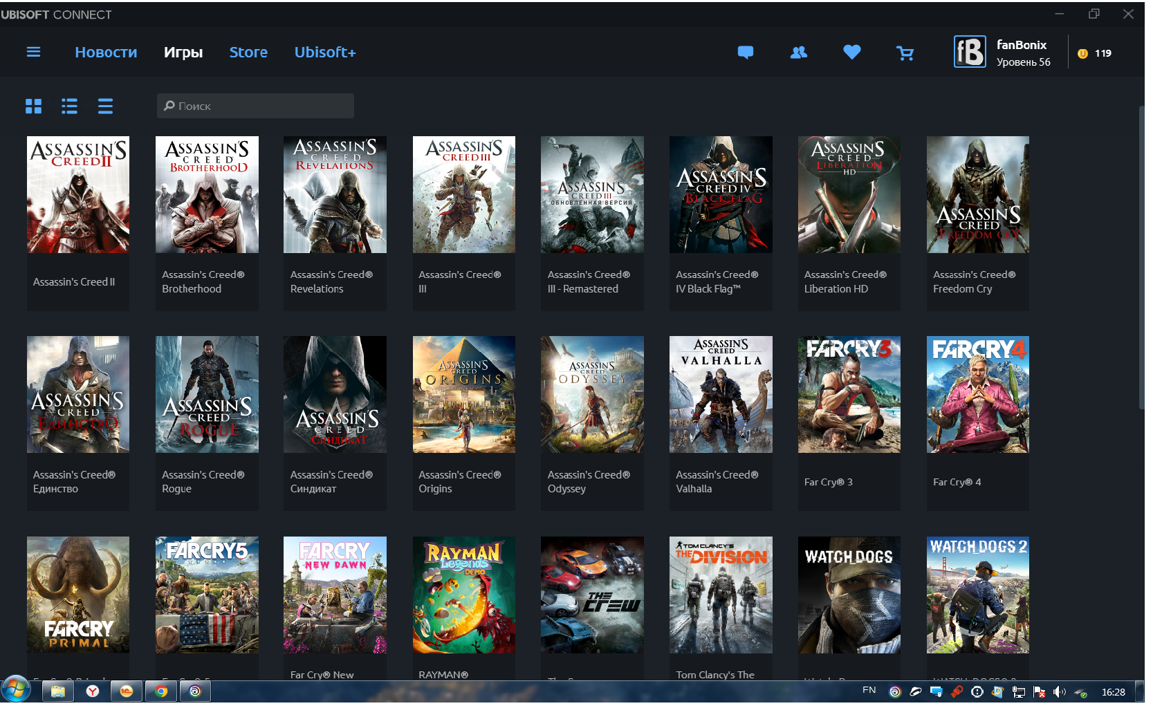The height and width of the screenshot is (726, 1162).
Task: Open the Windows Start button
Action: click(15, 690)
